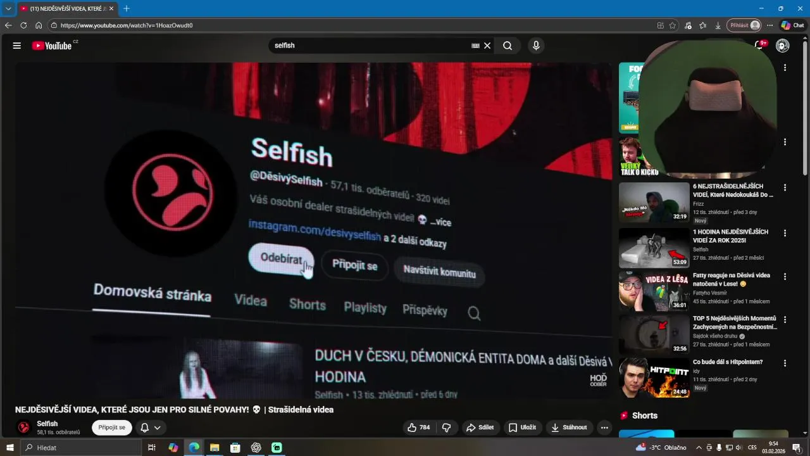The width and height of the screenshot is (810, 456).
Task: Show hidden system tray icons chevron
Action: point(699,448)
